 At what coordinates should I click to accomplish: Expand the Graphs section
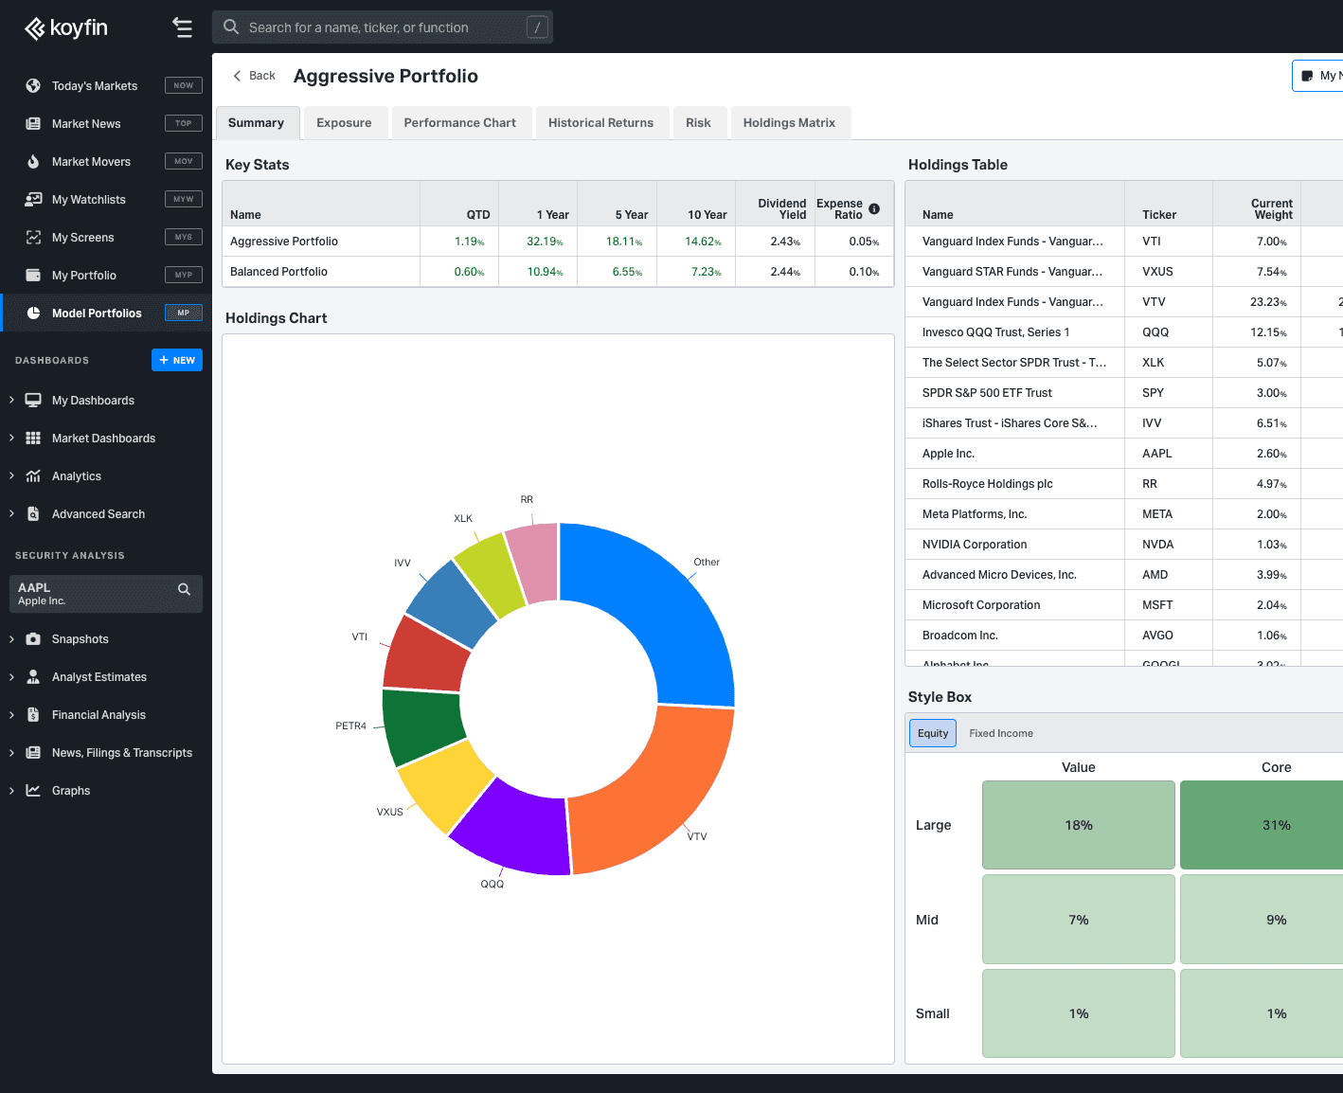(11, 791)
